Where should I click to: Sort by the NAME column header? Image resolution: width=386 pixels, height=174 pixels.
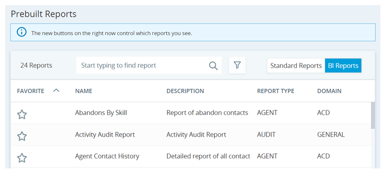pos(83,91)
